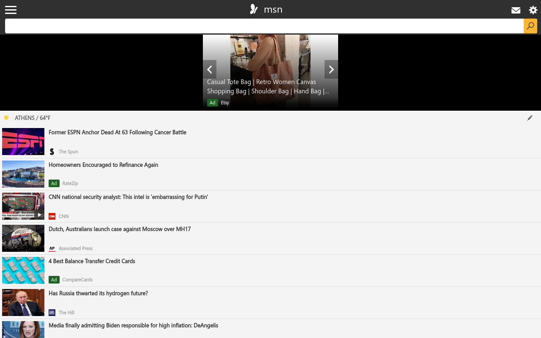This screenshot has width=541, height=338.
Task: Open the mail envelope icon
Action: [x=516, y=10]
